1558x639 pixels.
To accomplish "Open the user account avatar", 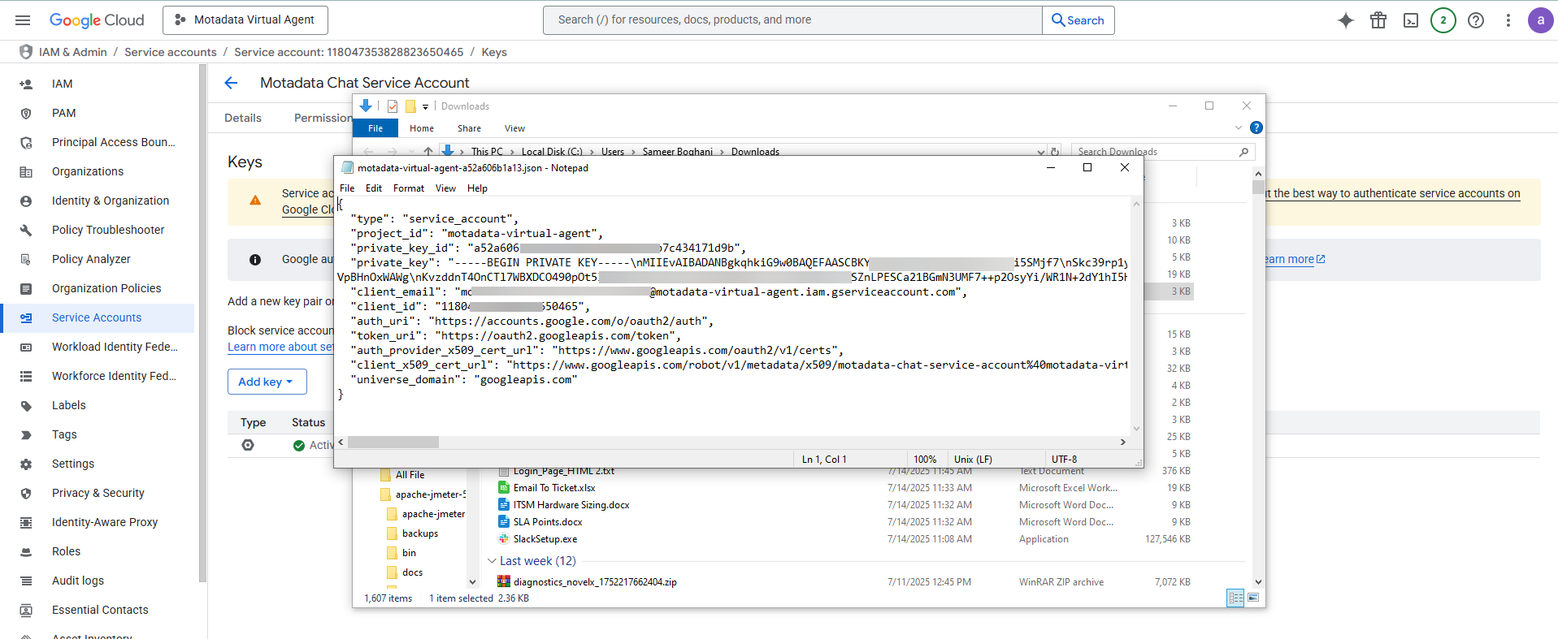I will (1540, 20).
